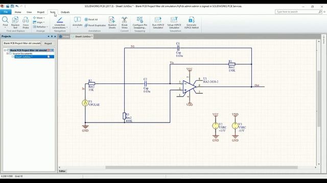Toggle the Projects panel pin

(x=52, y=36)
